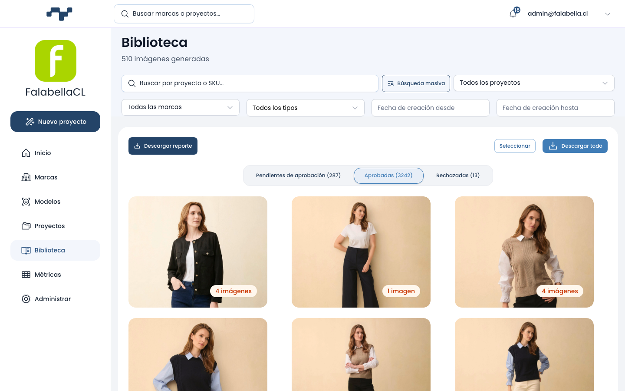The height and width of the screenshot is (391, 625).
Task: Click the 4 imágenes badge on the black jacket
Action: 234,291
